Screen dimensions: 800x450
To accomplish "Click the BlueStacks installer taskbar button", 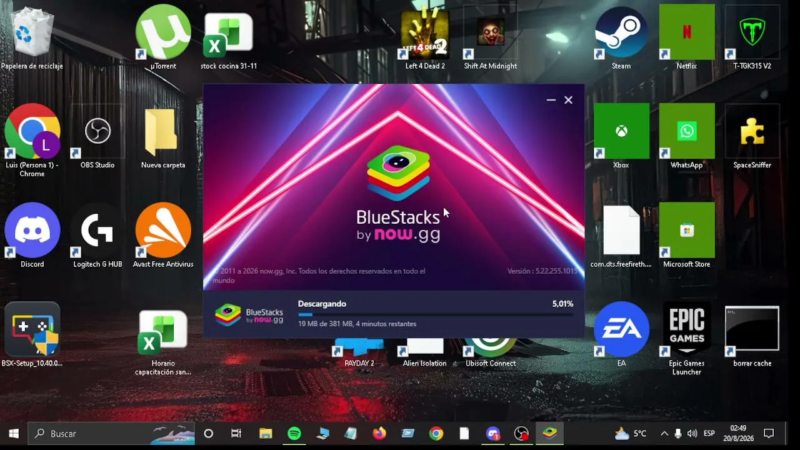I will [x=550, y=433].
